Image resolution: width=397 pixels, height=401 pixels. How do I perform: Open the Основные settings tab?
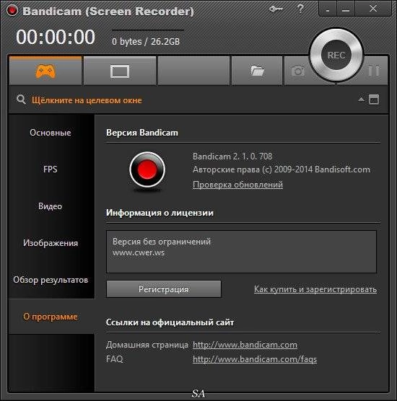[51, 133]
